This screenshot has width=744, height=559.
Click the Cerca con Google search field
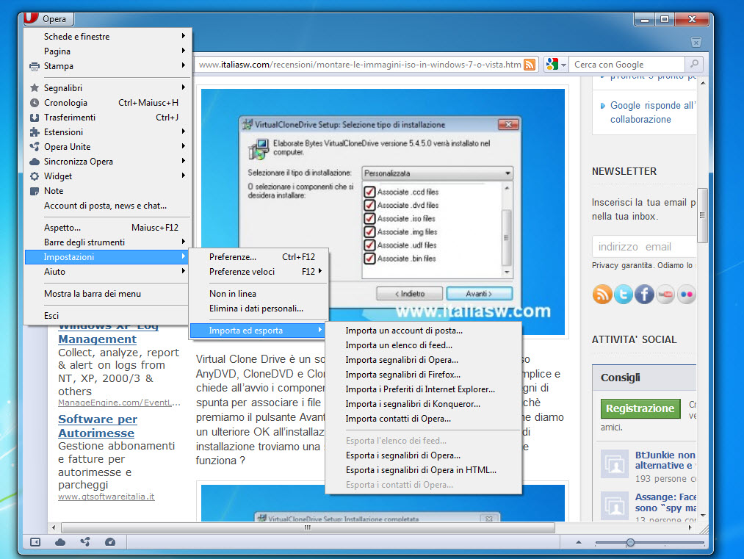627,65
